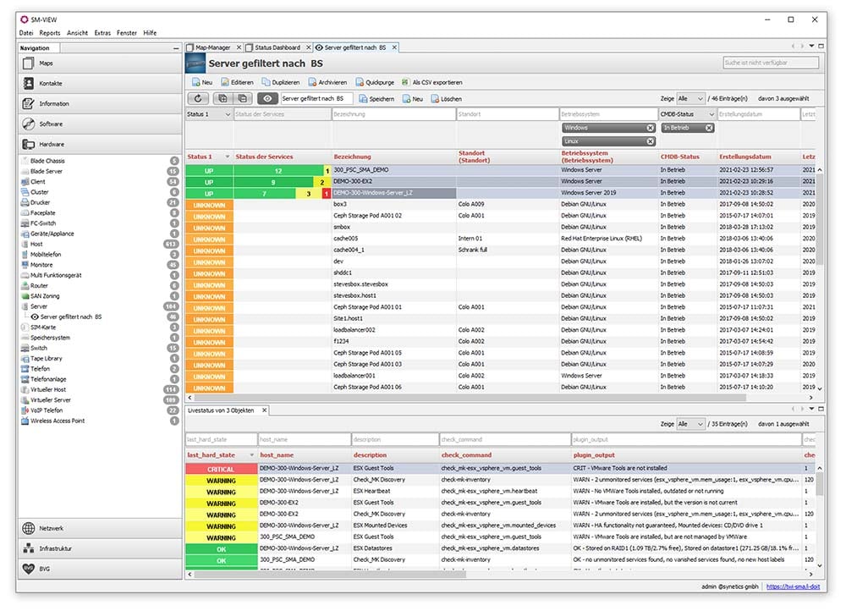Open the Information navigation section
Screen dimensions: 846x611
coord(100,103)
